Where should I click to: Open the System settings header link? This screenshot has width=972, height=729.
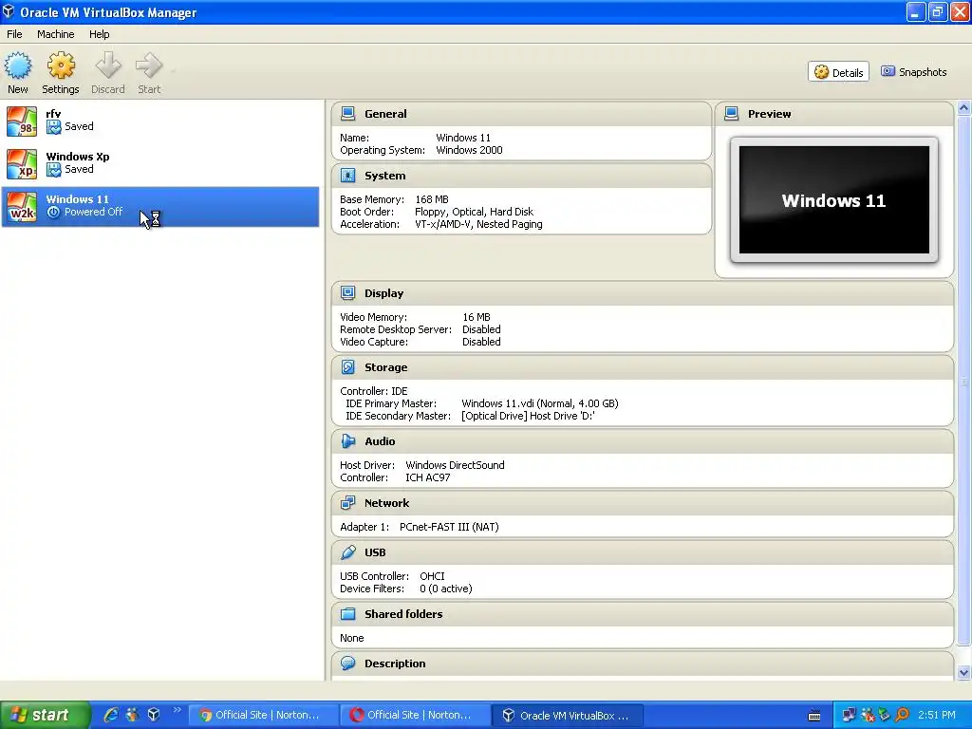[x=385, y=176]
